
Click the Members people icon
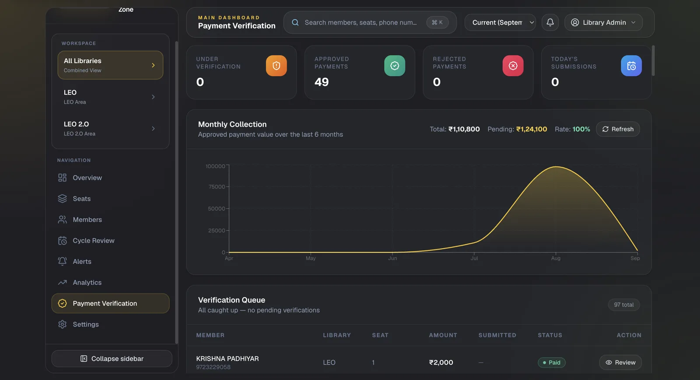(x=63, y=220)
